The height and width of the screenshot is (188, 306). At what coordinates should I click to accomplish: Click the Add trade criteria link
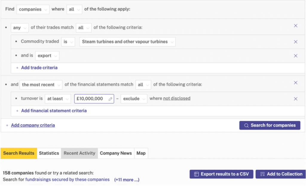(x=39, y=68)
